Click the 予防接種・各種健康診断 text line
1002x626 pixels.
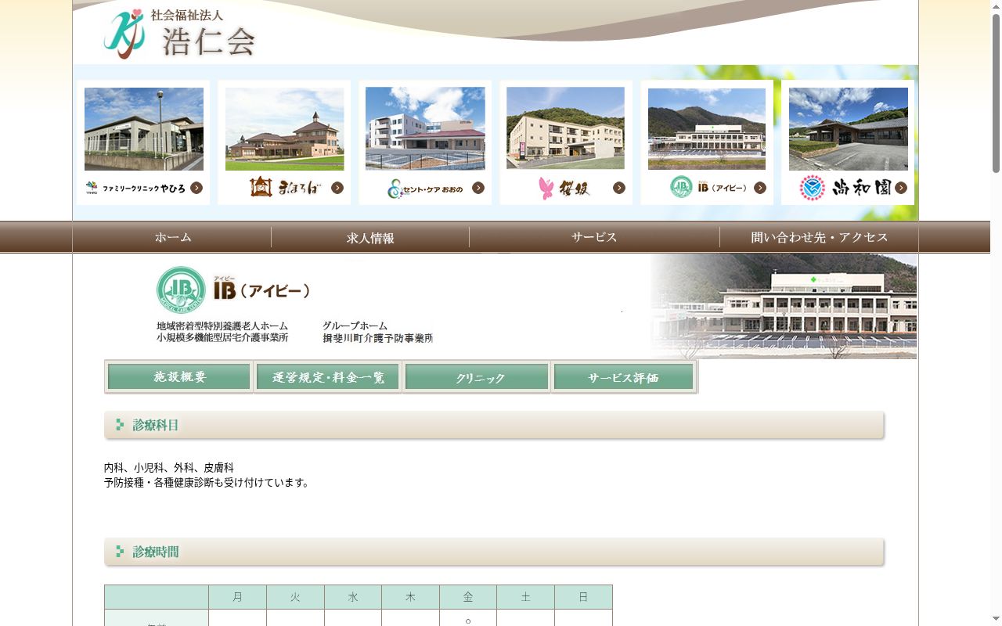click(207, 483)
